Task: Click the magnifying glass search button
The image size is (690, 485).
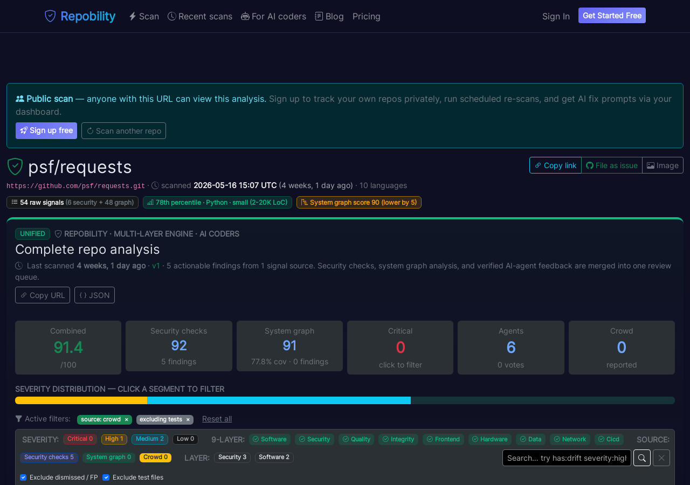Action: click(642, 458)
